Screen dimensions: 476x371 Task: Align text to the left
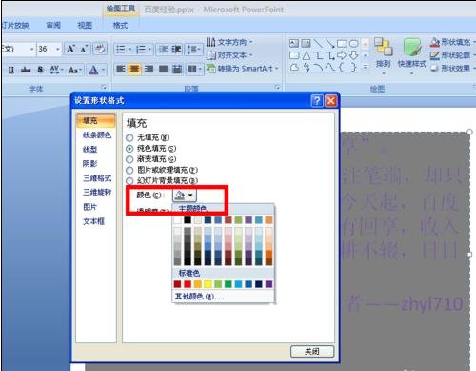coord(120,69)
